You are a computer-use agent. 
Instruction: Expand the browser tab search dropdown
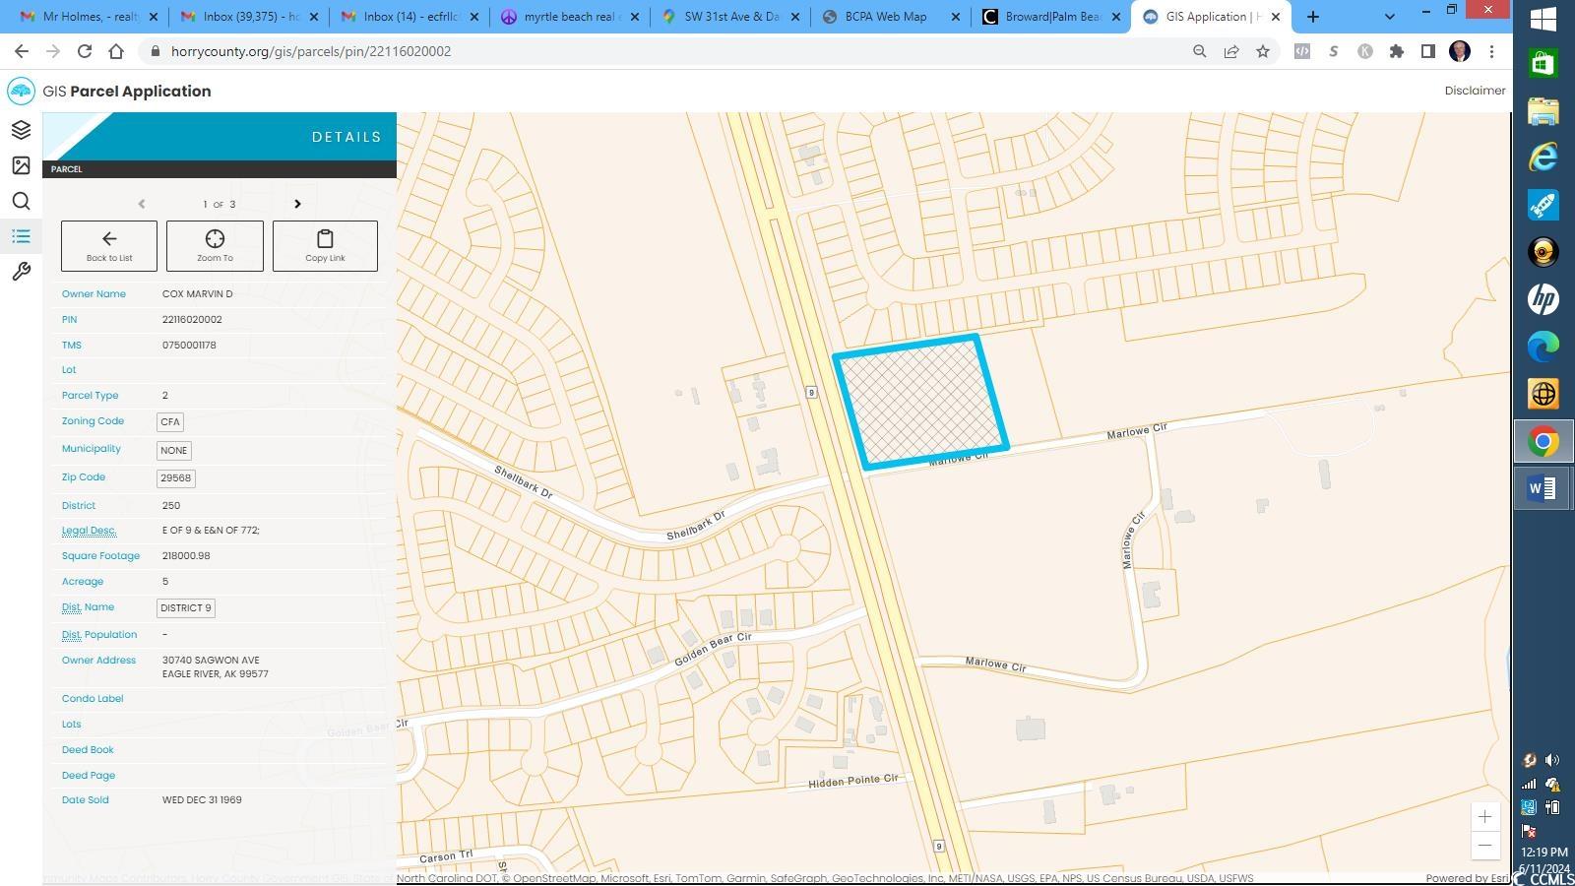tap(1389, 17)
